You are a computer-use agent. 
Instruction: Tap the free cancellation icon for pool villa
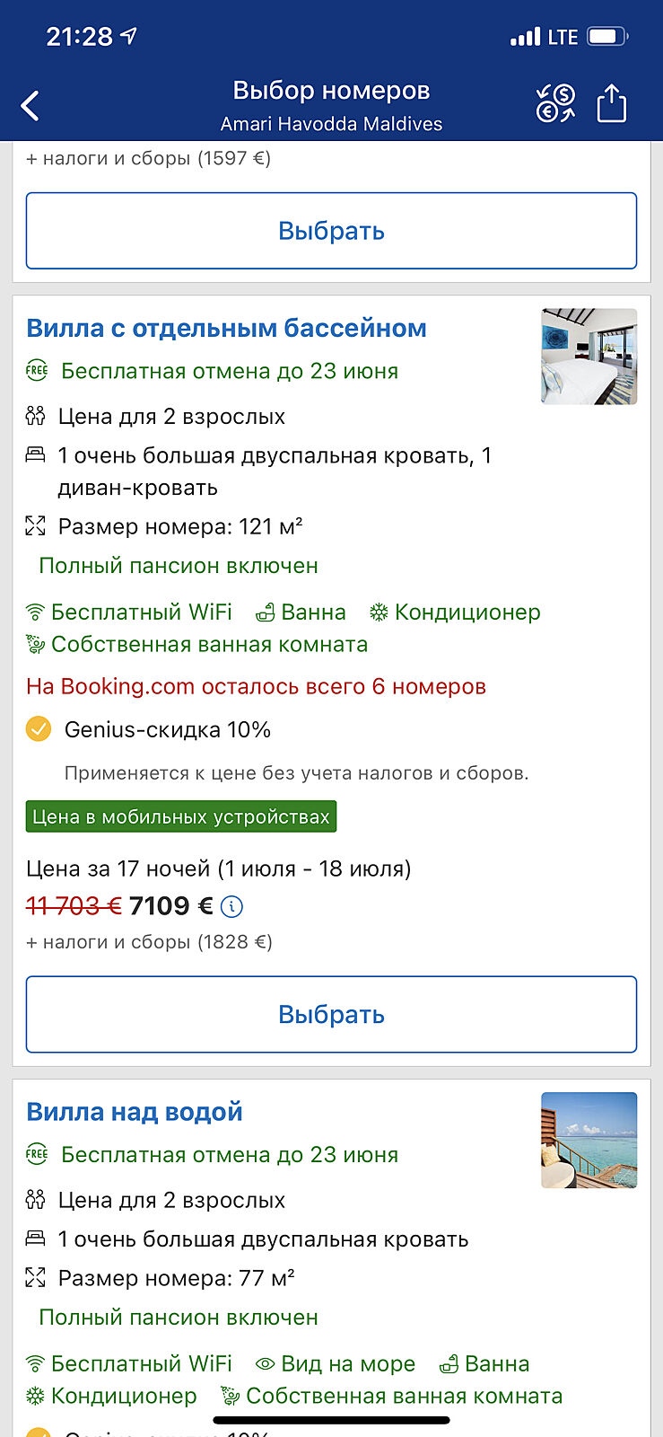click(37, 371)
